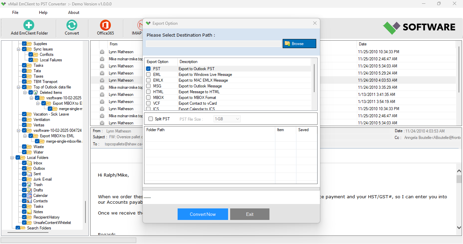This screenshot has height=244, width=463.
Task: Click the Drafts pencil folder icon
Action: 29,190
